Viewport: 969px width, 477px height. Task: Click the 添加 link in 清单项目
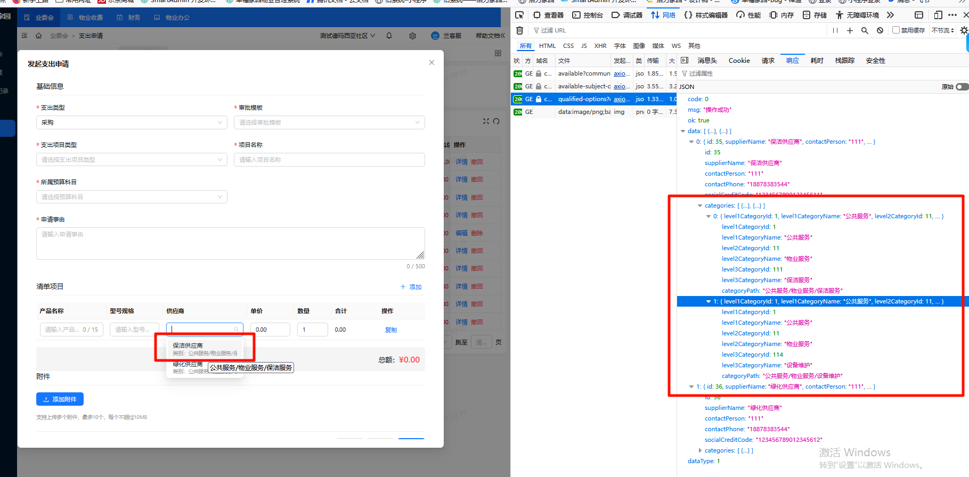pyautogui.click(x=411, y=287)
